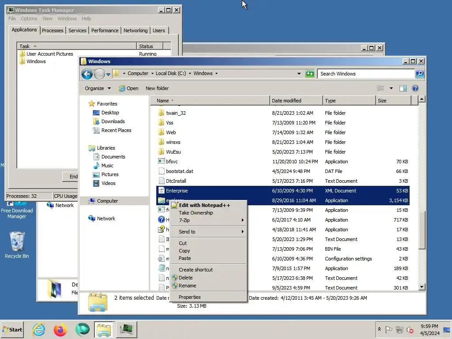452x339 pixels.
Task: Sort by the Date modified column header
Action: pos(296,101)
